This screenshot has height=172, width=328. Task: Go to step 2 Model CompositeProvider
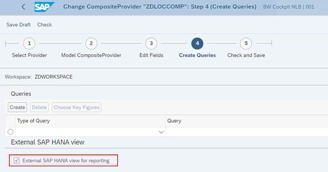point(91,43)
